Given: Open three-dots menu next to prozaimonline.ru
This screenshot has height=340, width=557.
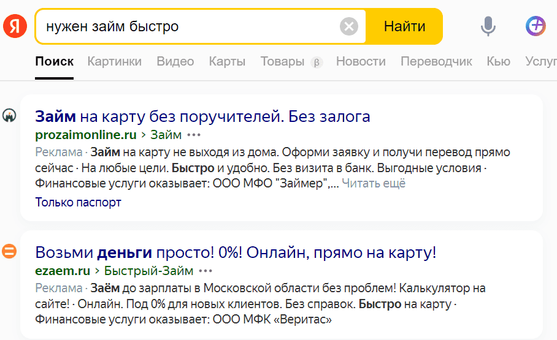Looking at the screenshot, I should click(x=194, y=135).
